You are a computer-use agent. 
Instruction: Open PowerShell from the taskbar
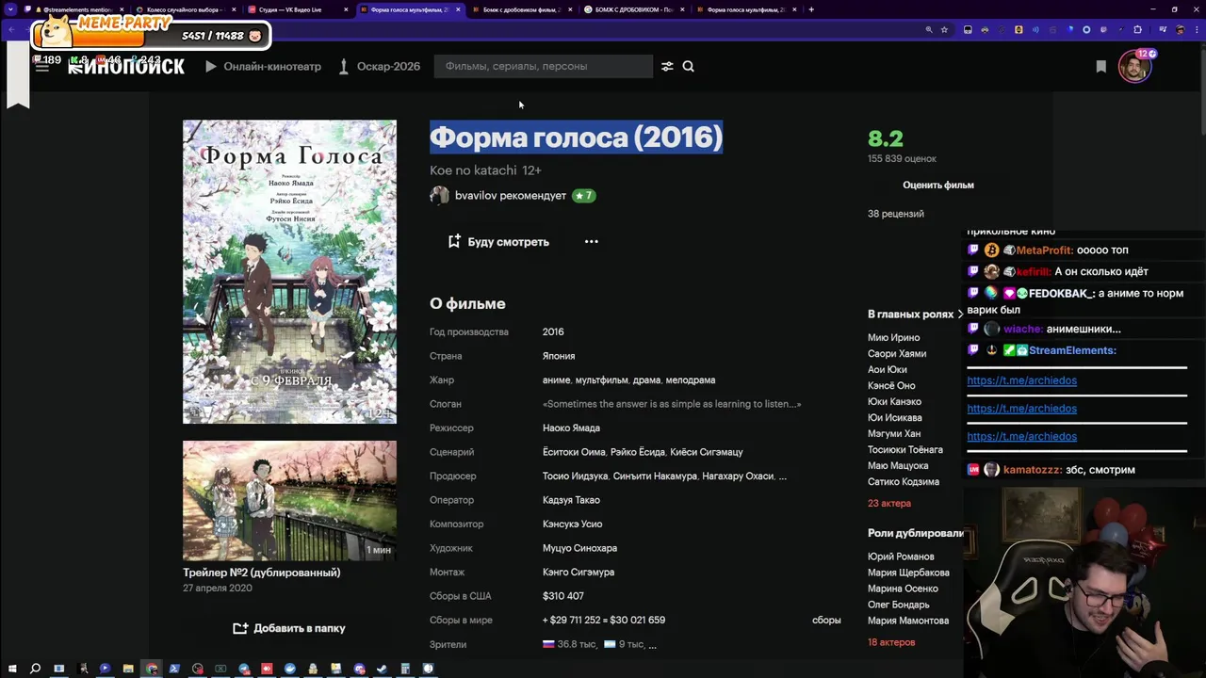point(174,669)
